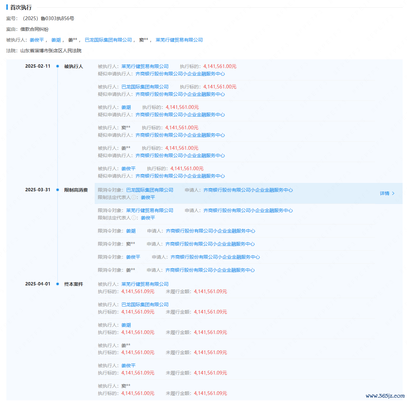This screenshot has width=407, height=401.
Task: Expand 详情 chevron arrow on highlighted row
Action: coord(393,194)
